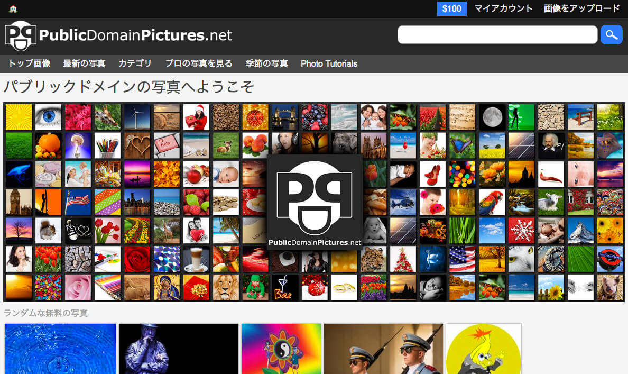Open the red chili pepper thumbnail
The height and width of the screenshot is (374, 628).
(x=551, y=174)
